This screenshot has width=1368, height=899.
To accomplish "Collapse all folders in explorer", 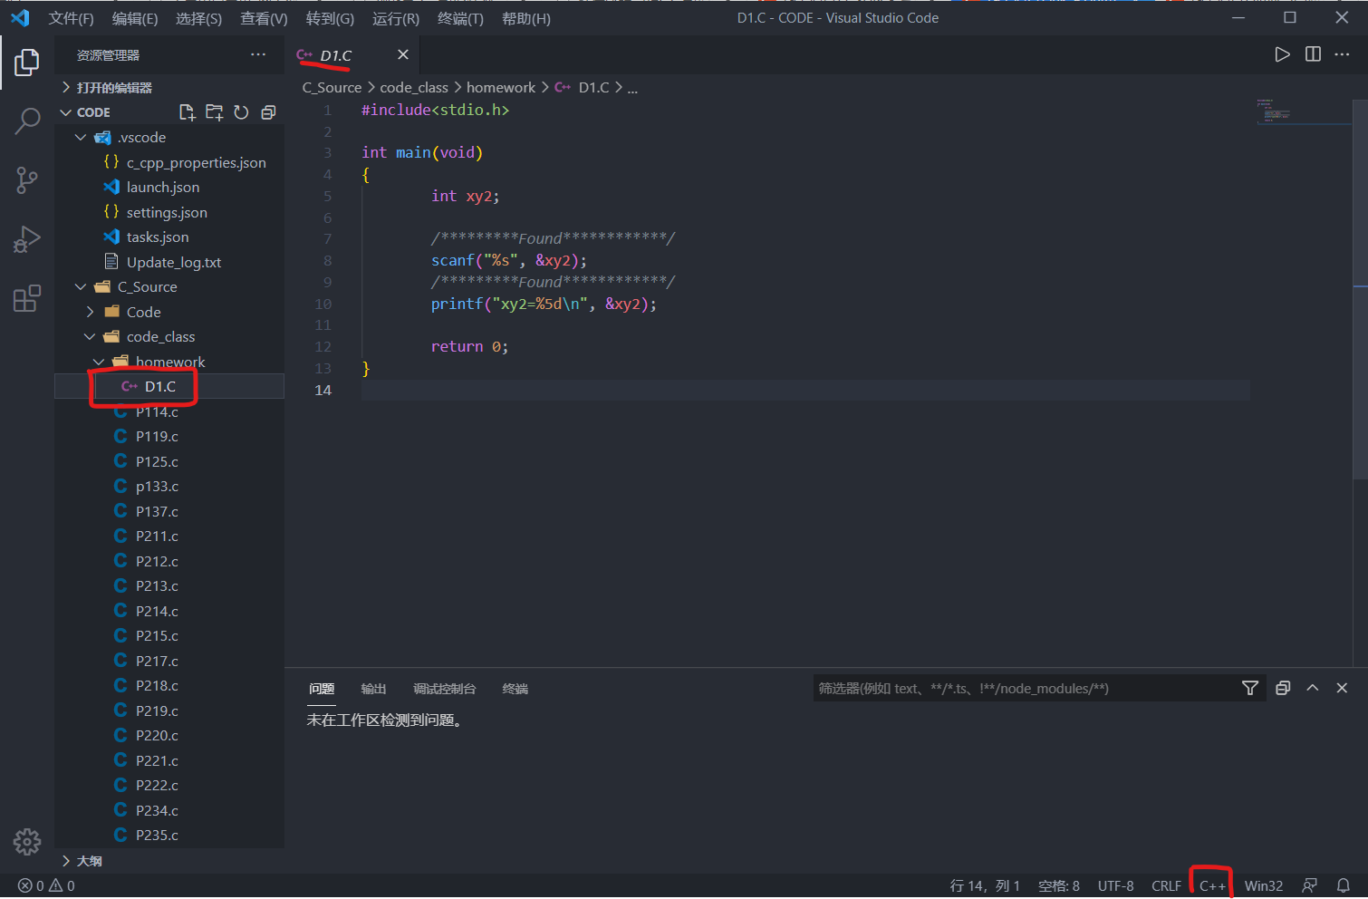I will (268, 112).
